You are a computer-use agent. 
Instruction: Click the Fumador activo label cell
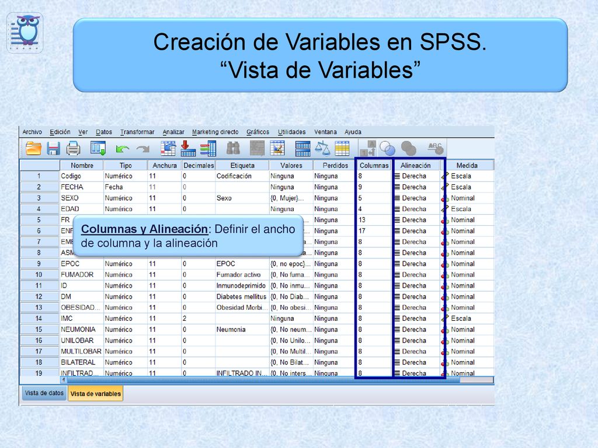(x=242, y=275)
